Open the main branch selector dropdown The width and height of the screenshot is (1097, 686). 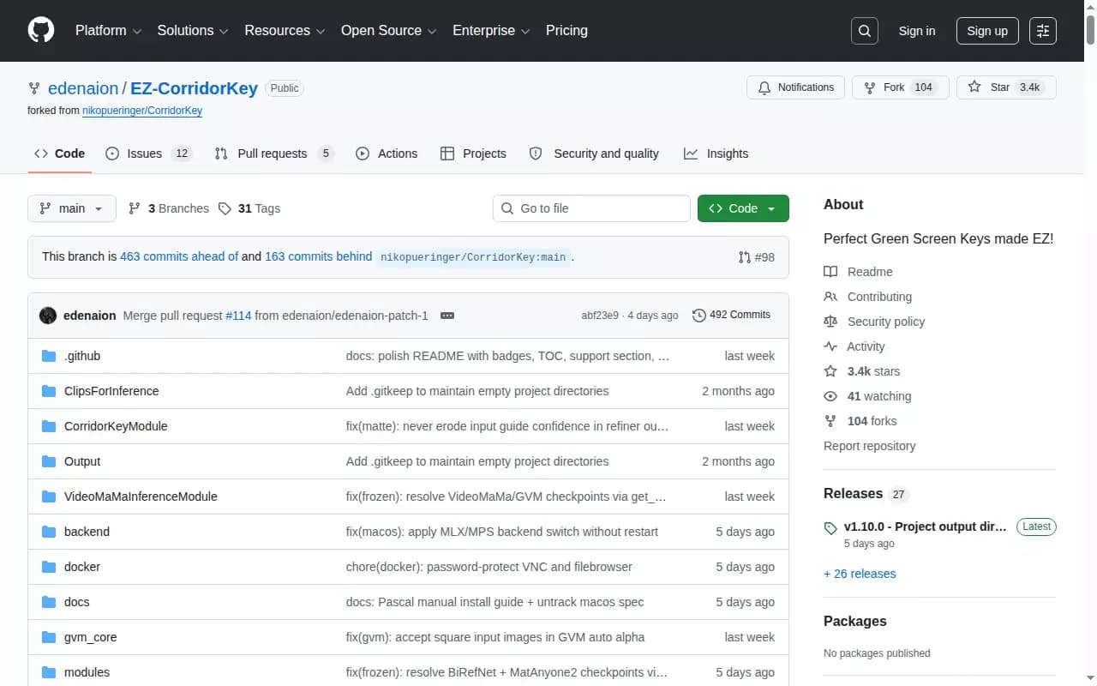click(x=72, y=208)
